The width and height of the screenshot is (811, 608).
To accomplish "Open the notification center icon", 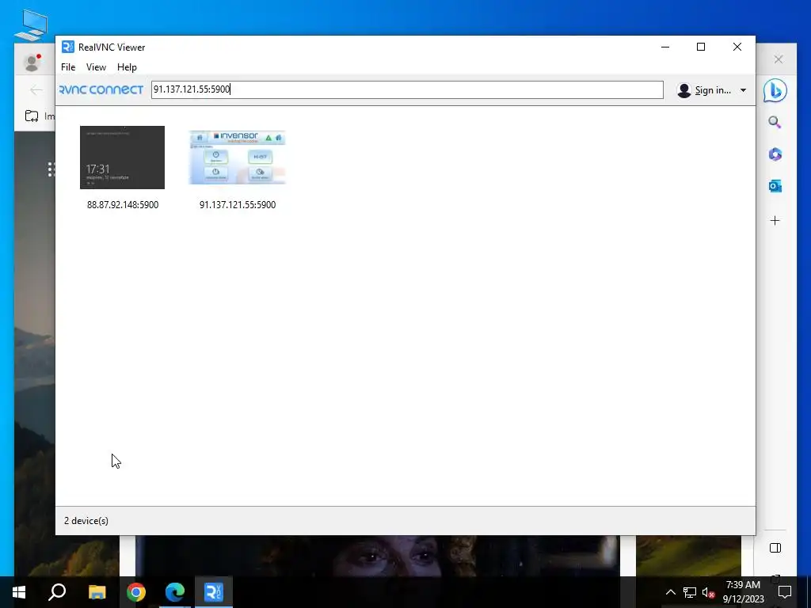I will point(785,592).
